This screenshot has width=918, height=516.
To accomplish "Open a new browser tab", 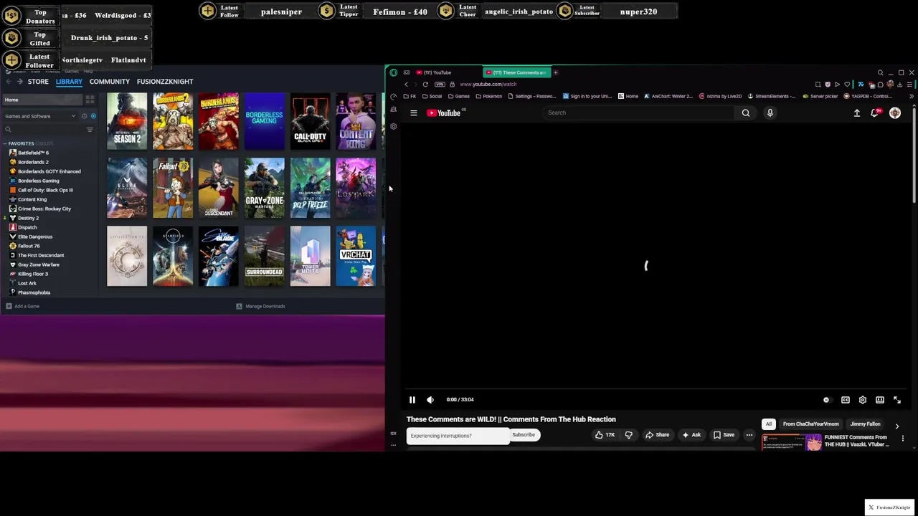I will [555, 72].
